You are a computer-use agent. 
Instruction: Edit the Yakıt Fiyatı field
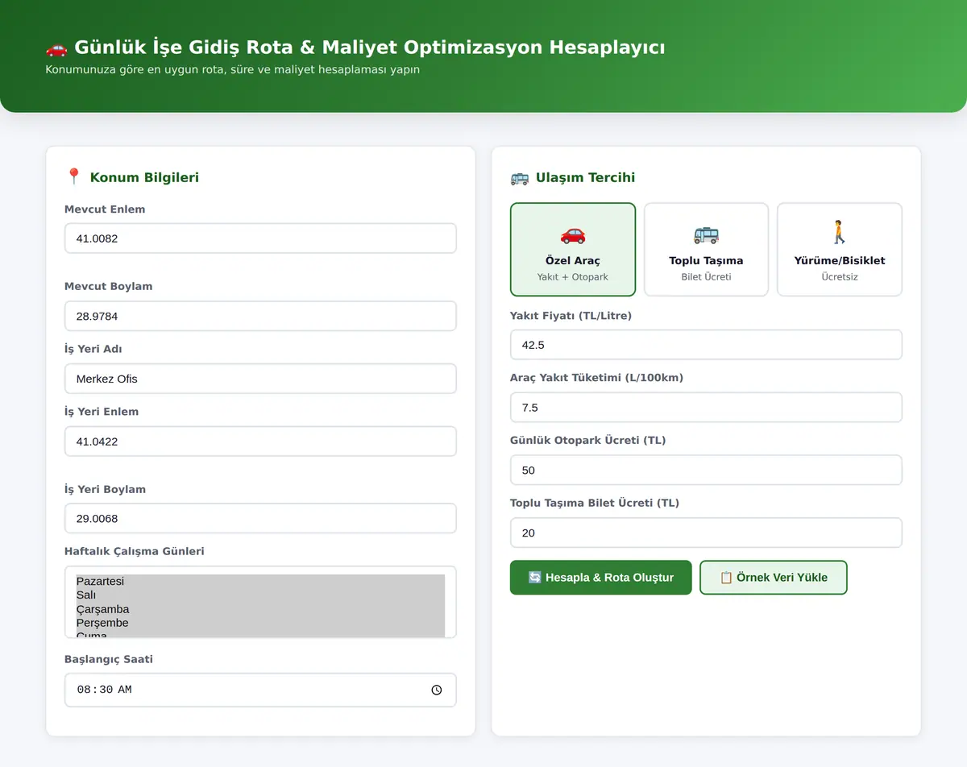point(706,345)
